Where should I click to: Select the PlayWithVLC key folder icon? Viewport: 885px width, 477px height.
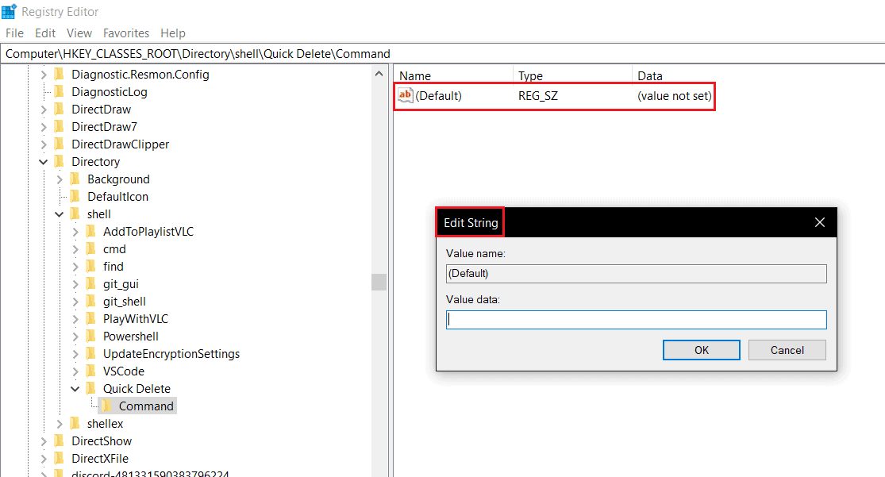click(x=90, y=318)
